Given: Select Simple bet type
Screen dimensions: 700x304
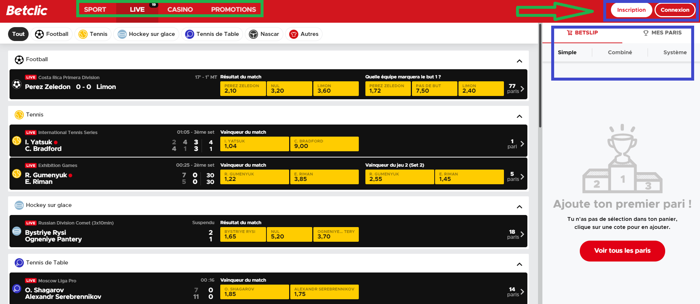Looking at the screenshot, I should pos(567,52).
